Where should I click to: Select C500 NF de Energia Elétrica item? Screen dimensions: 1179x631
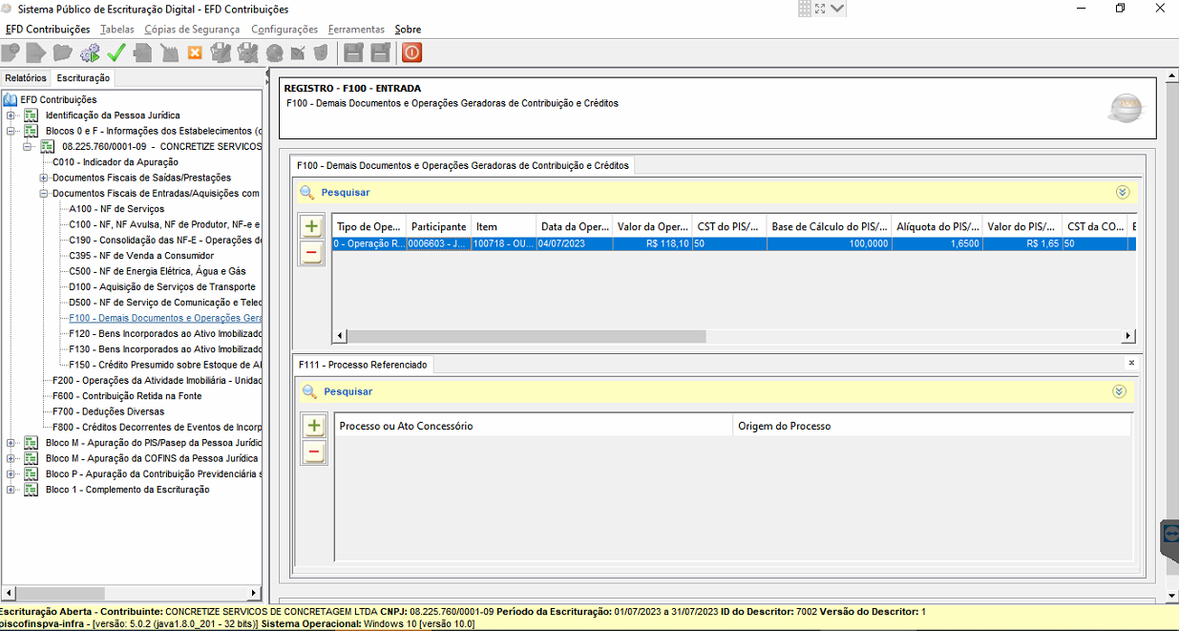point(158,271)
